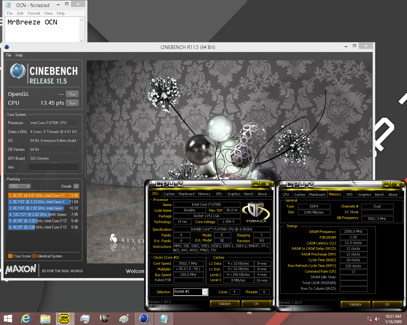The image size is (407, 325).
Task: Expand ranking Details arrow
Action: point(76,186)
